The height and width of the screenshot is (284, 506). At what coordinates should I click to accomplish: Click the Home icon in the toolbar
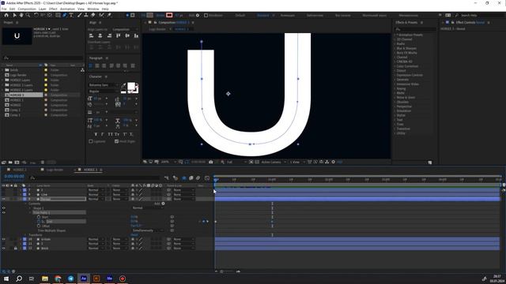click(x=6, y=15)
